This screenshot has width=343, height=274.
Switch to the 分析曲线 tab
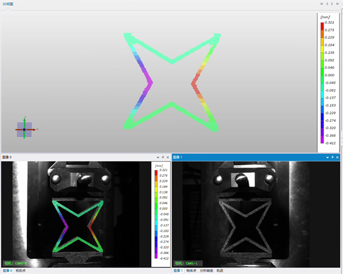(x=206, y=271)
